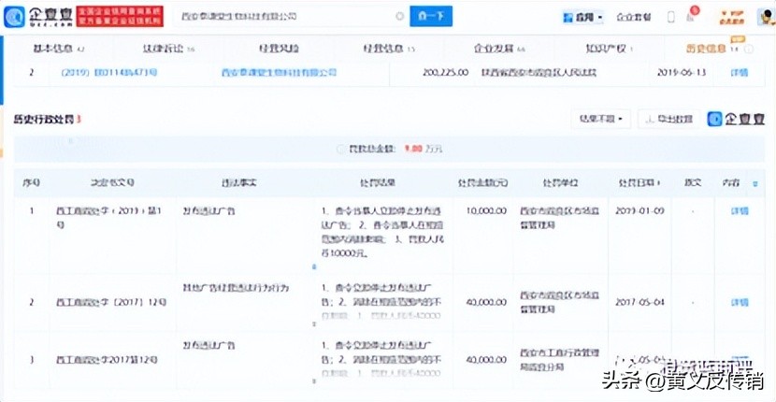The height and width of the screenshot is (402, 776).
Task: Clear the search box with the circle icon
Action: tap(400, 16)
